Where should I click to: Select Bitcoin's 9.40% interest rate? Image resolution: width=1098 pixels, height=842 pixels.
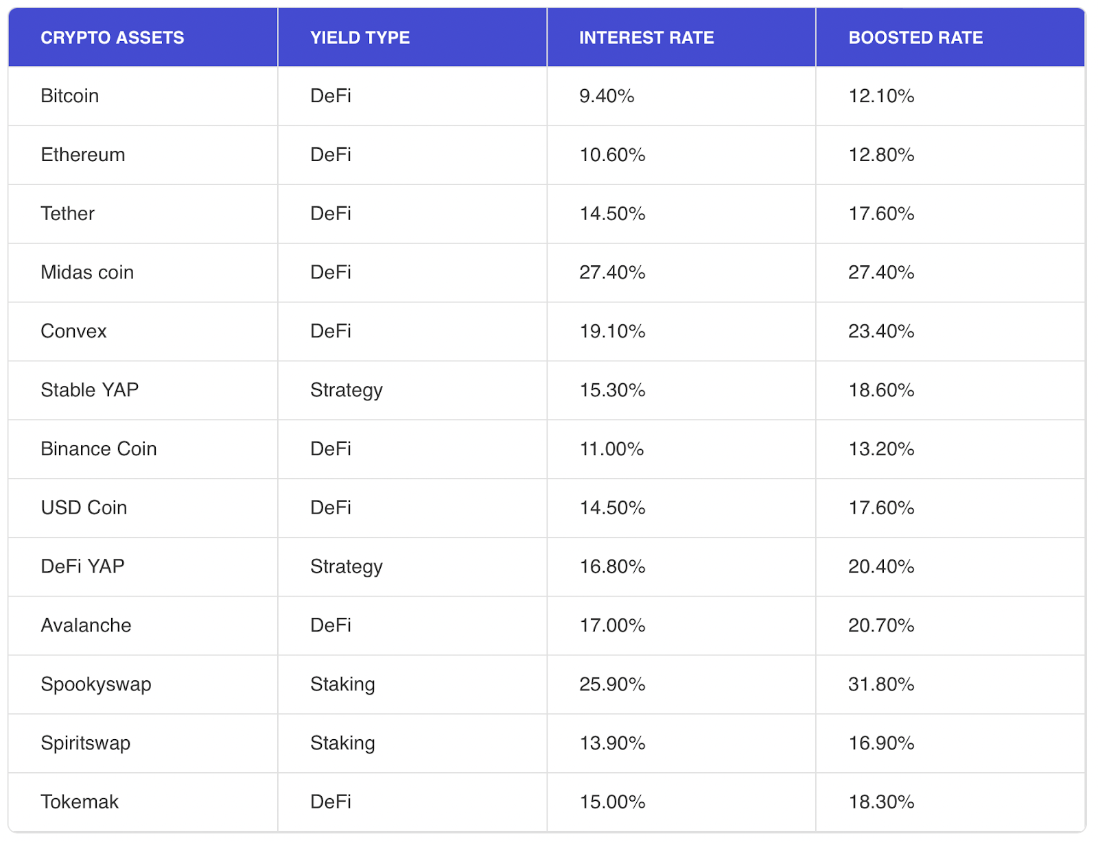pyautogui.click(x=607, y=96)
